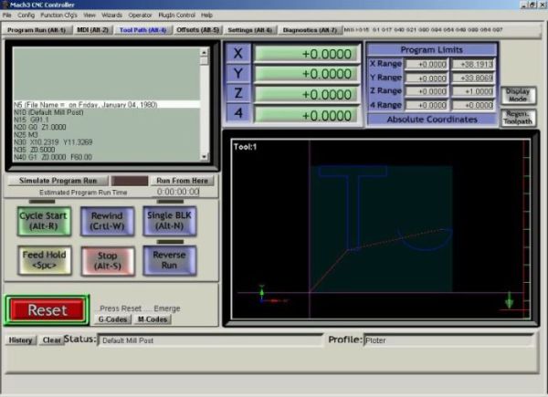Click Absolute Coordinates label
This screenshot has width=548, height=397.
click(432, 120)
